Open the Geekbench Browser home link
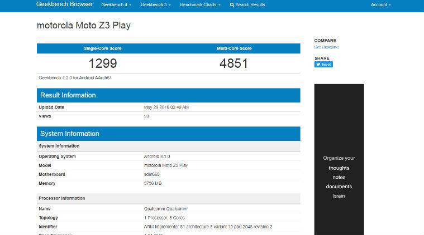Screen dimensions: 424x235 [64, 4]
